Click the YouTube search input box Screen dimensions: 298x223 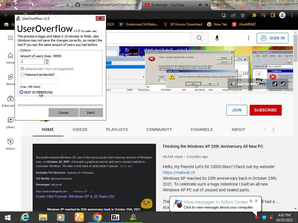148,38
